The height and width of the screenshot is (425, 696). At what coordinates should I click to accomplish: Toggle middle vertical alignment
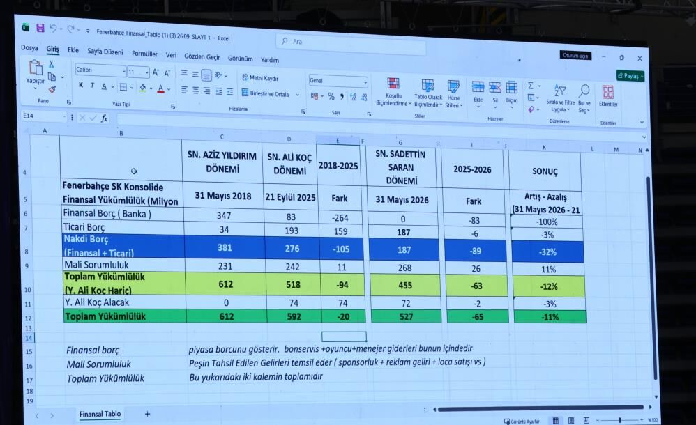pos(195,75)
